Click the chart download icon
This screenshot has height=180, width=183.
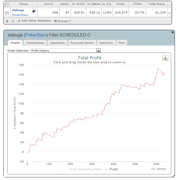click(165, 58)
